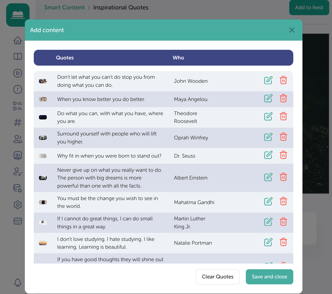Screen dimensions: 332x294
Task: Delete the Martin Luther King Jr. quote
Action: click(x=283, y=222)
